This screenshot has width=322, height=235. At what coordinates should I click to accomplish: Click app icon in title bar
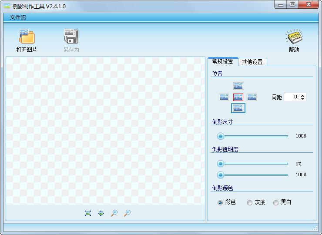(x=7, y=6)
